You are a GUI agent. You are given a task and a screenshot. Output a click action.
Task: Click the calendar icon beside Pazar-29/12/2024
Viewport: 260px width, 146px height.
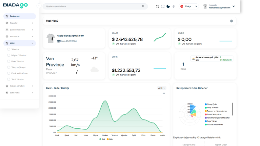point(58,41)
